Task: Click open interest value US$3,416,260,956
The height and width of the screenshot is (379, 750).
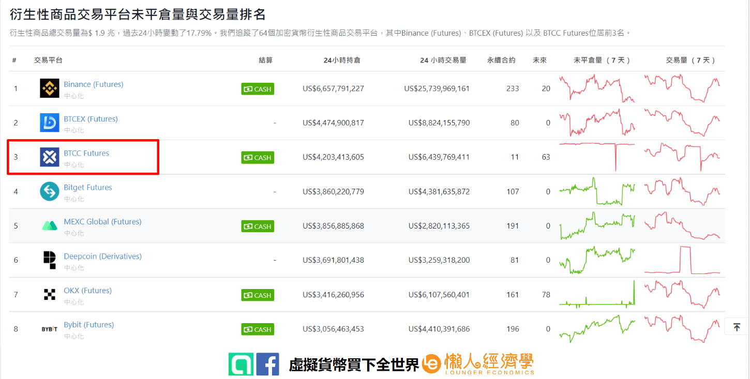Action: pos(333,295)
